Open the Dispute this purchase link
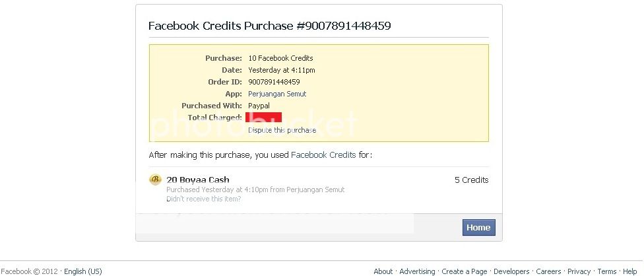 coord(282,130)
